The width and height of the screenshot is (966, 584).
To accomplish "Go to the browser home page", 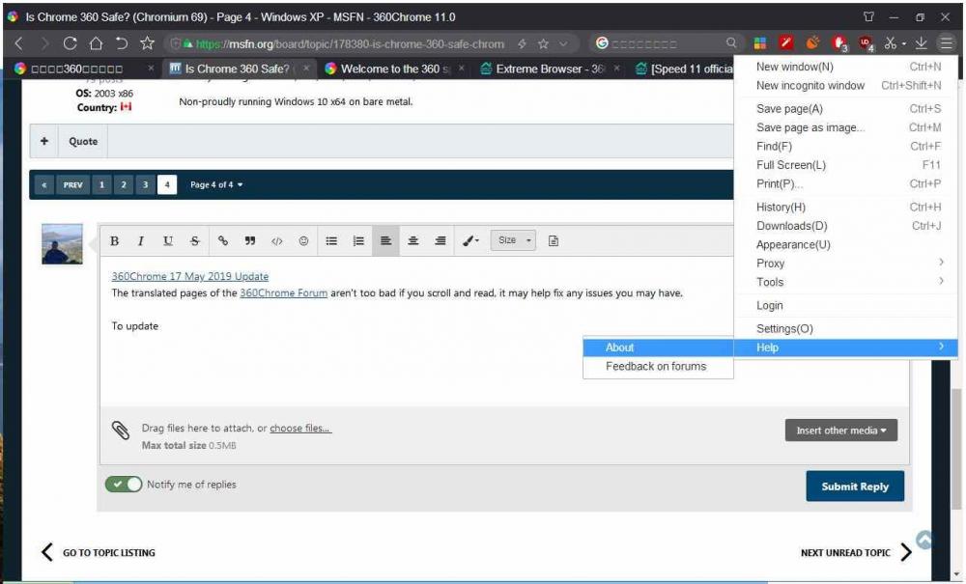I will [96, 43].
